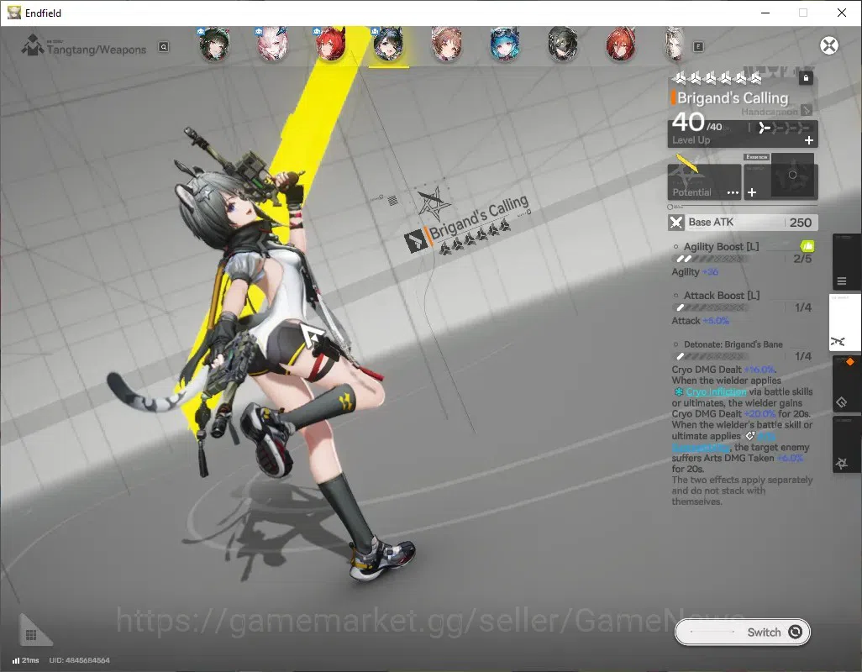Image resolution: width=862 pixels, height=672 pixels.
Task: Select the red-haired operator portrait near the right
Action: pos(621,44)
